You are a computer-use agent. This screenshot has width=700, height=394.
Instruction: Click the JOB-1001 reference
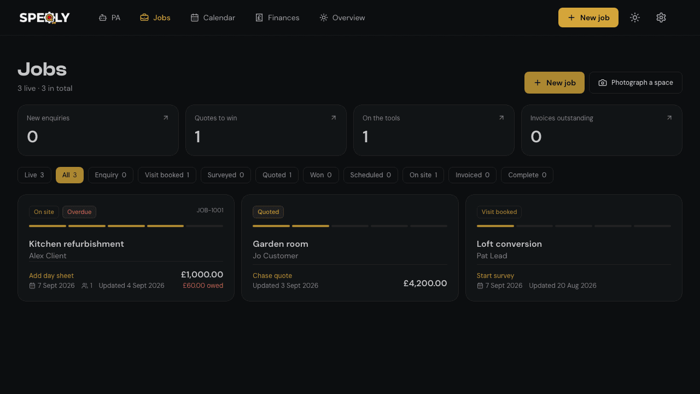pos(210,210)
